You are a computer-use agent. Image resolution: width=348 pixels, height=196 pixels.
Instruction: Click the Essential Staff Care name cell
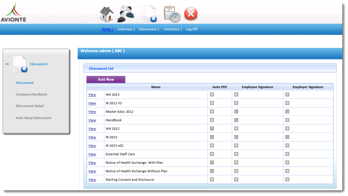(156, 154)
